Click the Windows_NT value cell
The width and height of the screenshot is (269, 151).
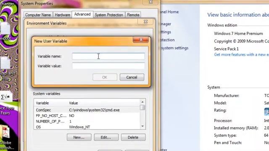tap(79, 127)
